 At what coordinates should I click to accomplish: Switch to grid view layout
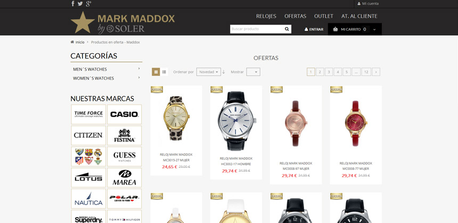[x=156, y=72]
